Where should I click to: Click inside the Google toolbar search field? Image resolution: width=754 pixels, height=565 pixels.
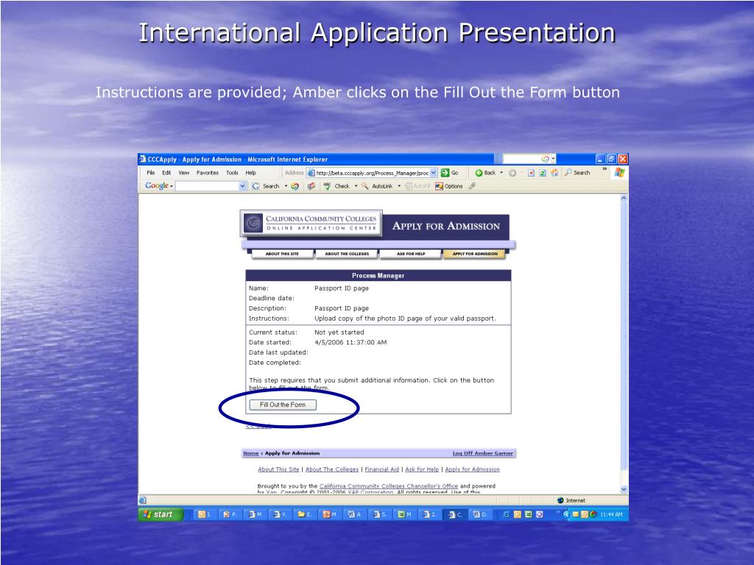pyautogui.click(x=207, y=186)
